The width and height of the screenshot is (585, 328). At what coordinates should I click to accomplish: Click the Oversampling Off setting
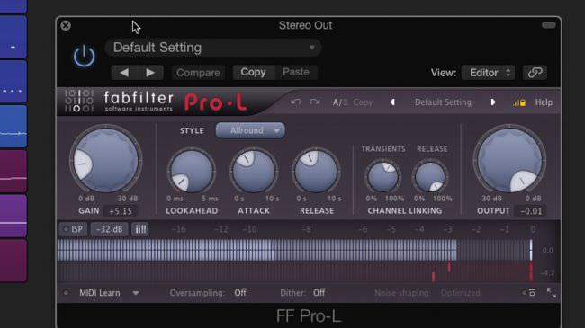240,293
